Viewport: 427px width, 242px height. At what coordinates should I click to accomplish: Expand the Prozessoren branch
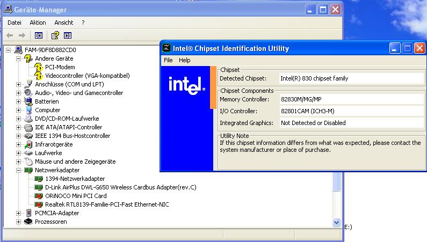click(18, 222)
